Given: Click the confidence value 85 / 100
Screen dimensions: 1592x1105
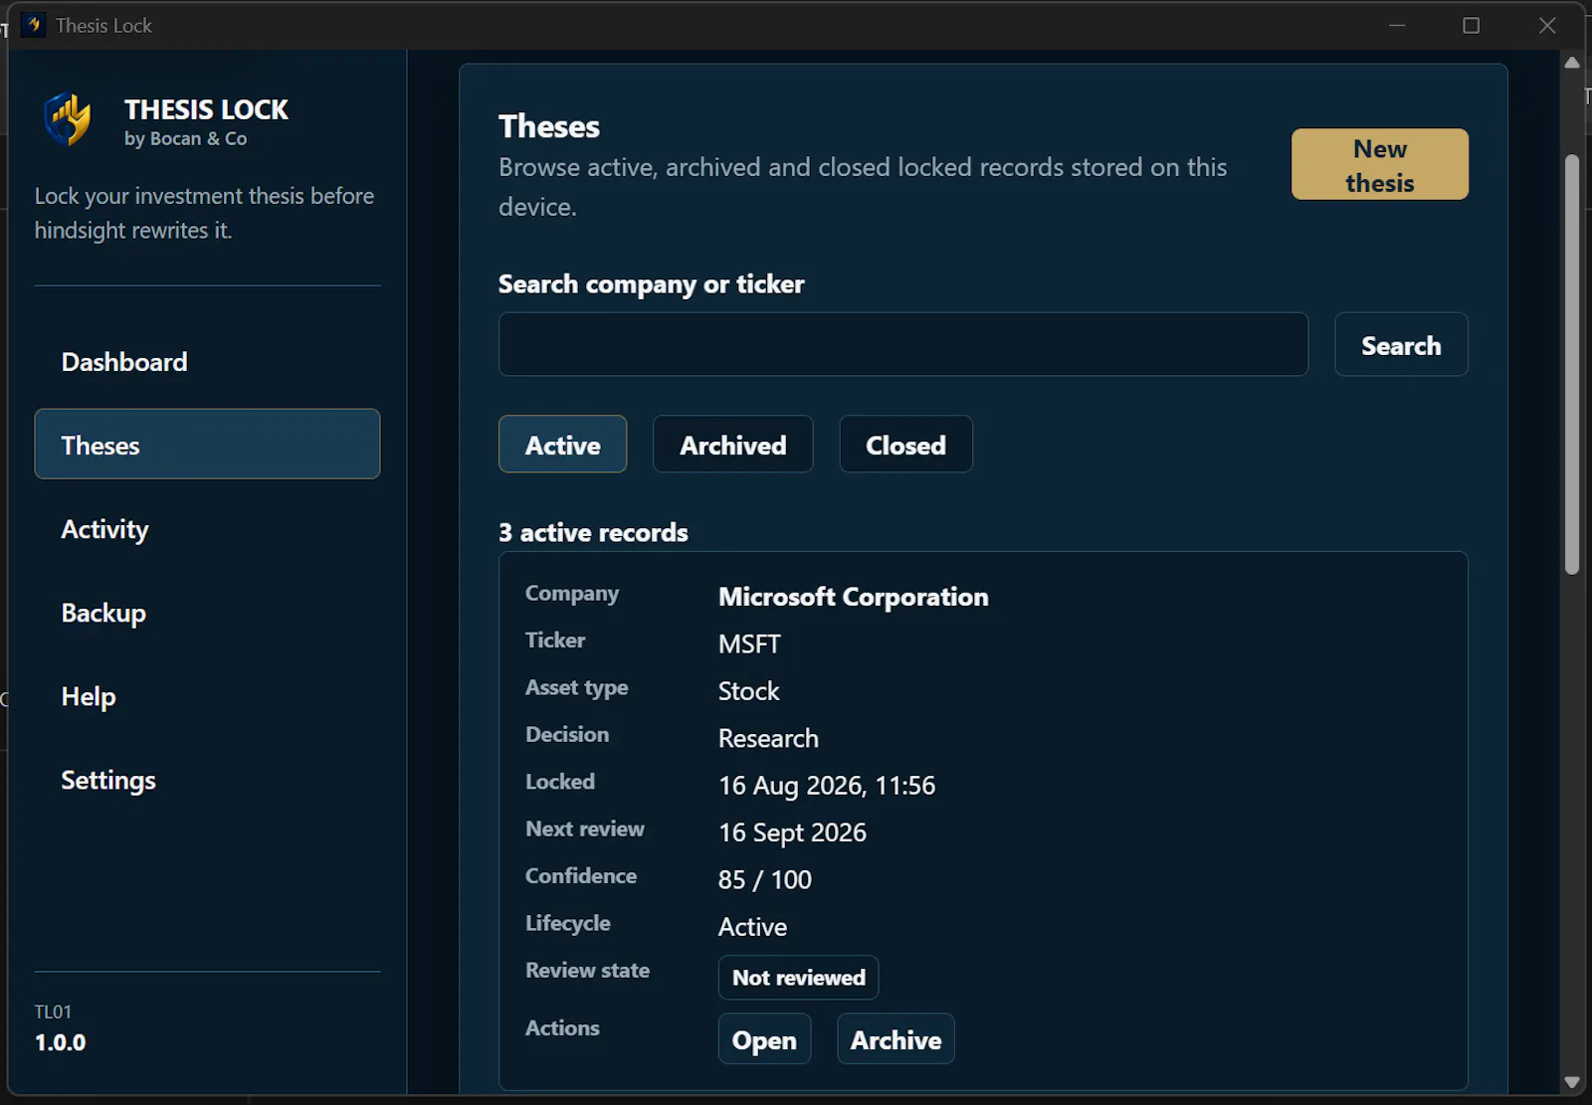Looking at the screenshot, I should pos(765,880).
